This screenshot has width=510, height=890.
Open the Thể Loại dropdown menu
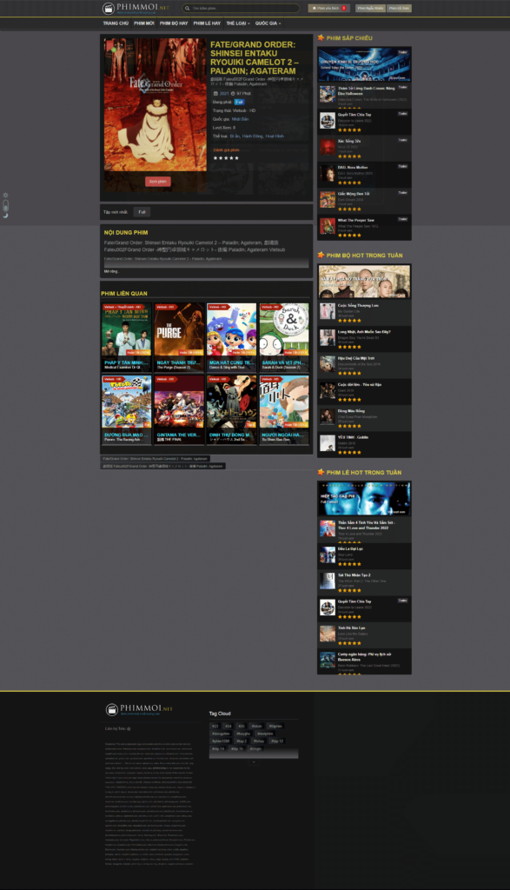point(238,23)
